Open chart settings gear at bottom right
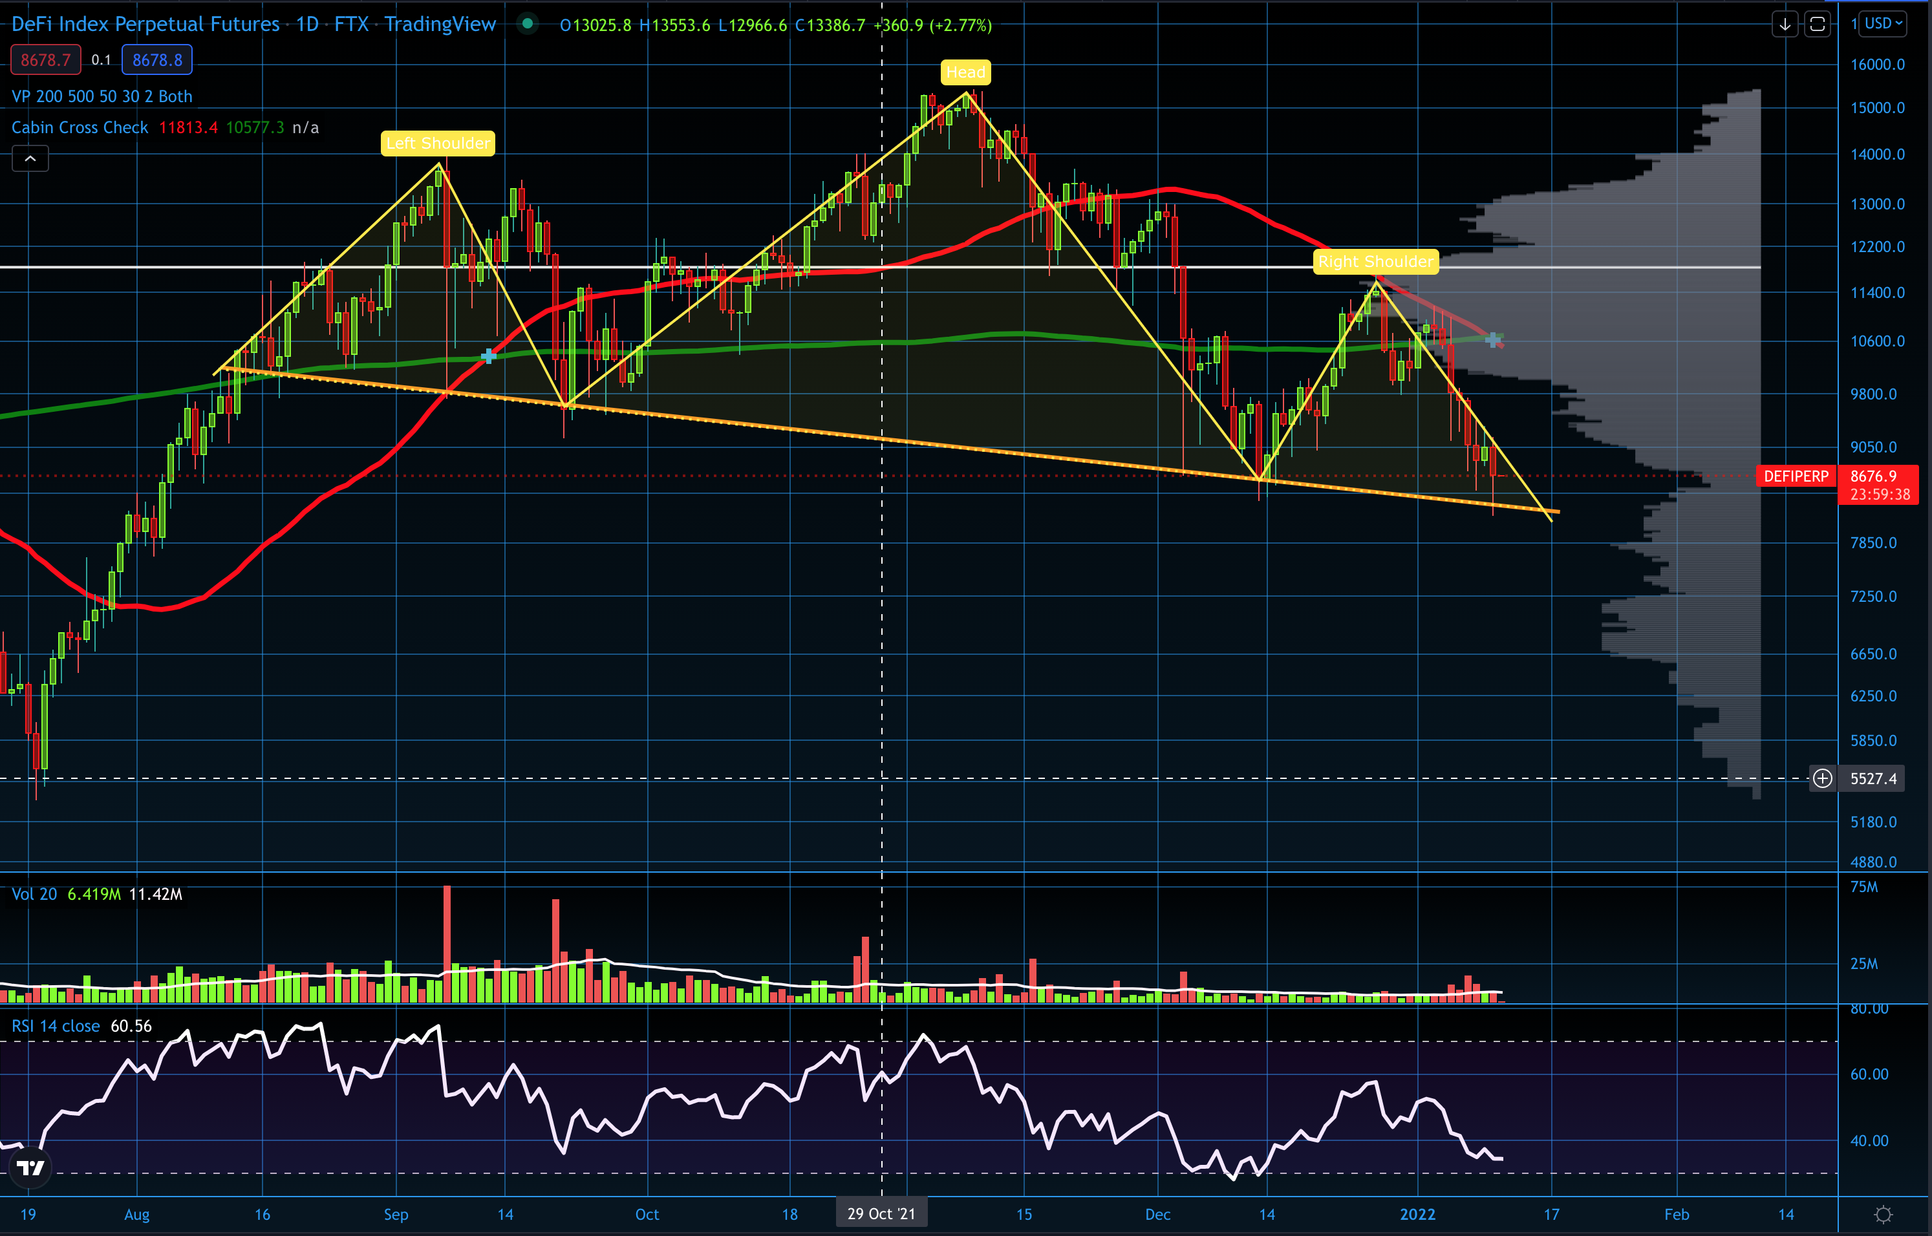This screenshot has width=1932, height=1236. point(1883,1214)
